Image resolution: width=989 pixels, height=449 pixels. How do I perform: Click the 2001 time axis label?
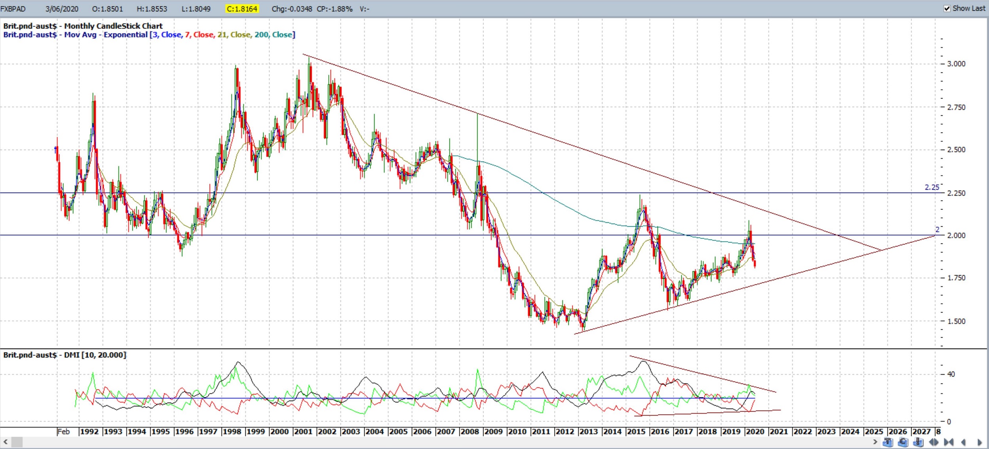303,432
